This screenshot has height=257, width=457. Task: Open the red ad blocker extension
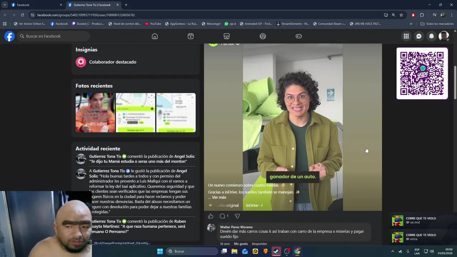pos(413,15)
